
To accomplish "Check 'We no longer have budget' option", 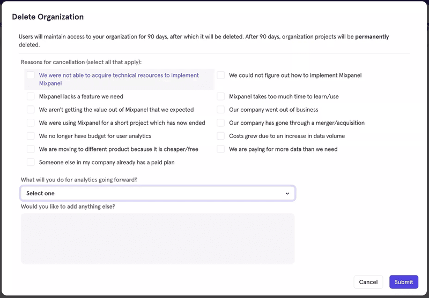I will click(x=31, y=136).
